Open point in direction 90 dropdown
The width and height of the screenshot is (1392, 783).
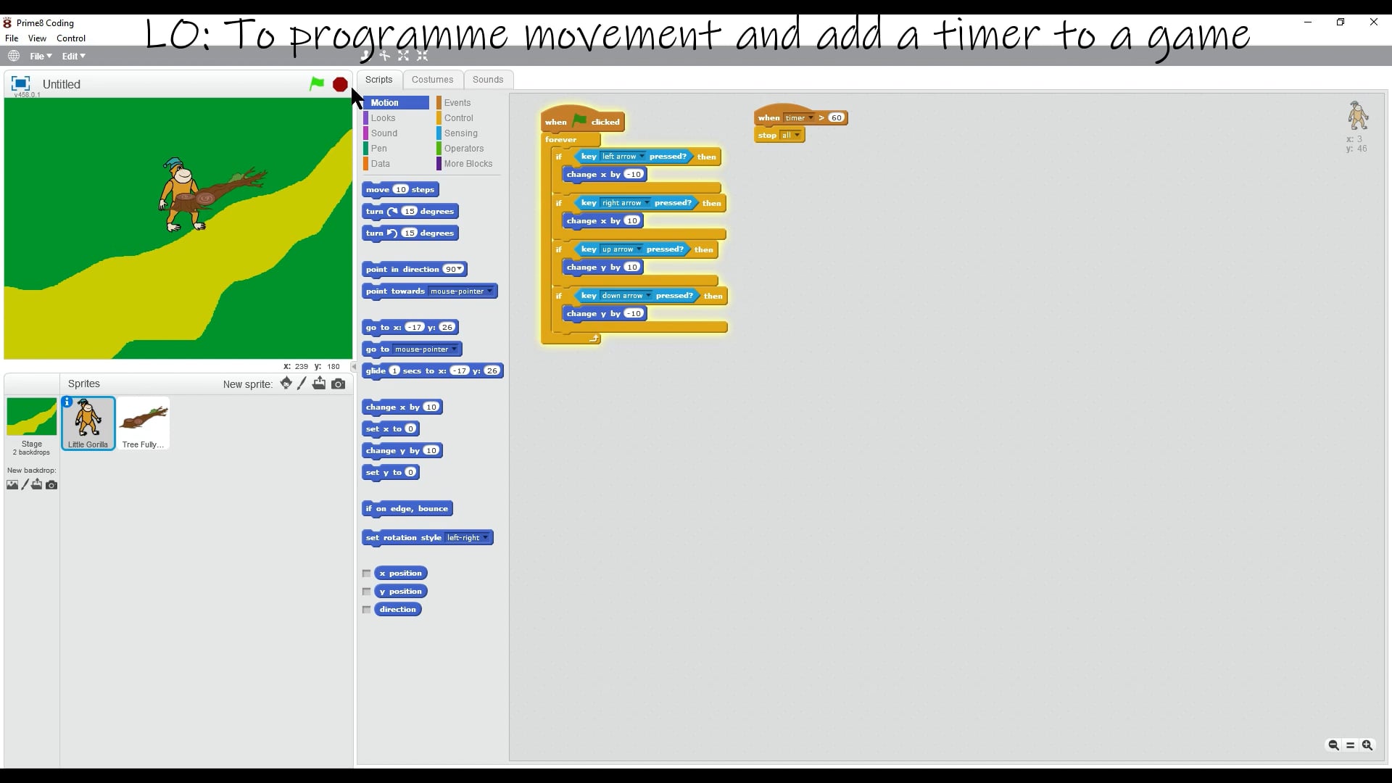[x=459, y=269]
